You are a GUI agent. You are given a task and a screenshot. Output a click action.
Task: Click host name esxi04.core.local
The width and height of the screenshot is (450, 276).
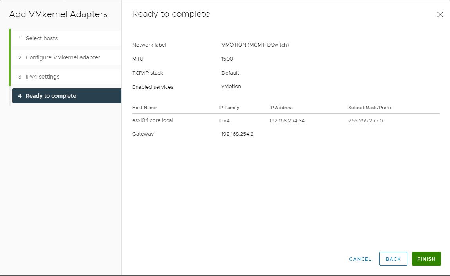[x=153, y=120]
